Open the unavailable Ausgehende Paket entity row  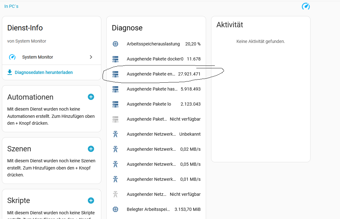(x=156, y=119)
